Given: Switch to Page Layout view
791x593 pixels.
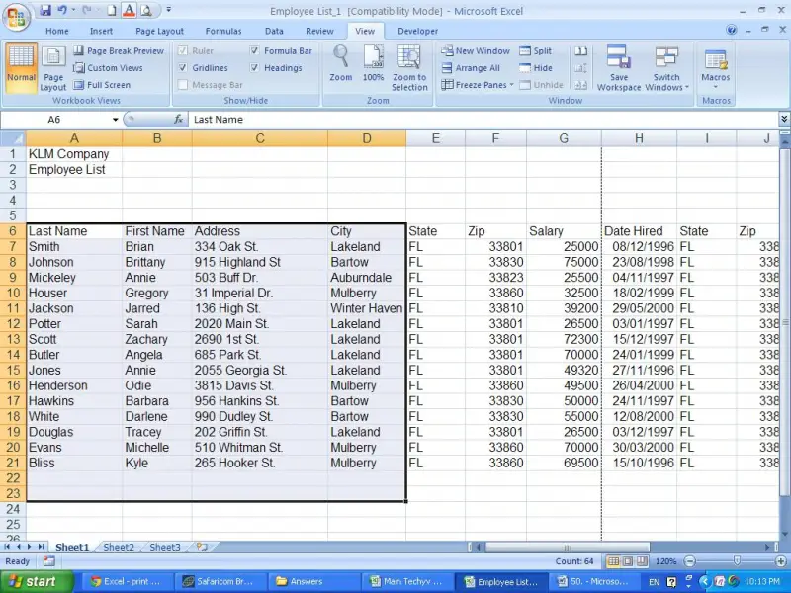Looking at the screenshot, I should pos(53,68).
